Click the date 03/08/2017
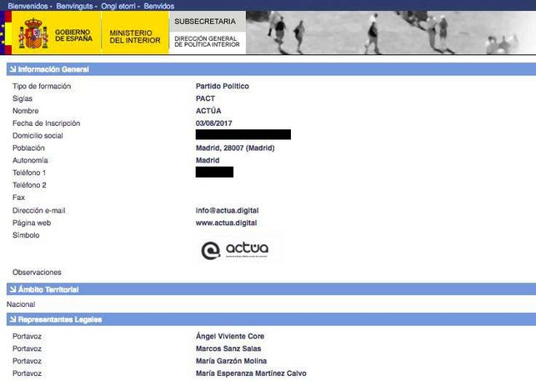 (x=213, y=123)
